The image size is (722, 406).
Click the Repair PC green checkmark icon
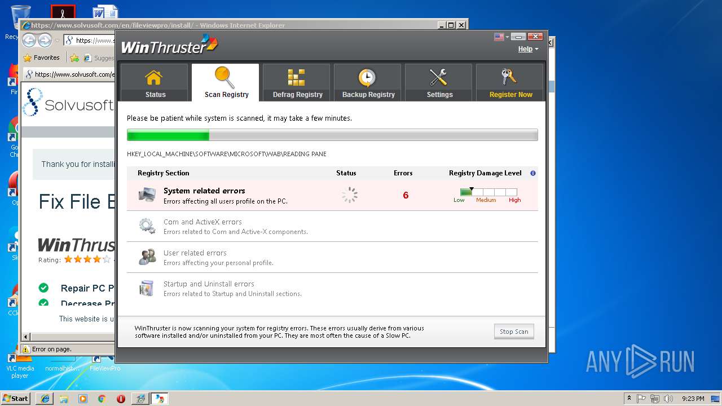(43, 288)
